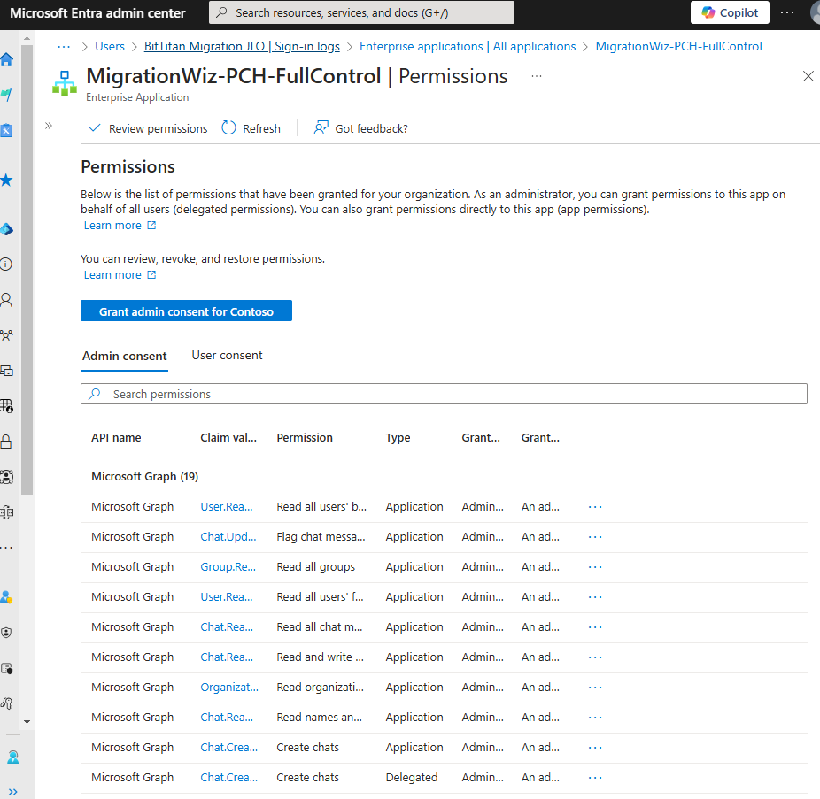Open more options for Read all groups row

tap(595, 567)
